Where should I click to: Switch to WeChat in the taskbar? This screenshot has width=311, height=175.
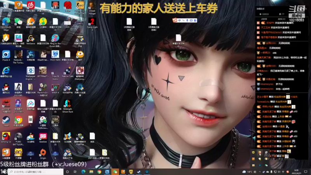tap(115, 172)
